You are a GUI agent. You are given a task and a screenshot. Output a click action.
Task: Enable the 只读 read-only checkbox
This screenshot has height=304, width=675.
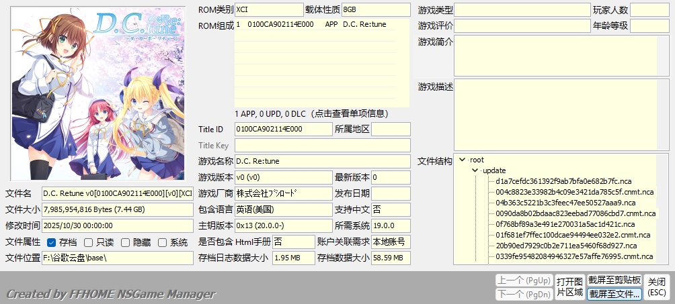click(x=89, y=242)
